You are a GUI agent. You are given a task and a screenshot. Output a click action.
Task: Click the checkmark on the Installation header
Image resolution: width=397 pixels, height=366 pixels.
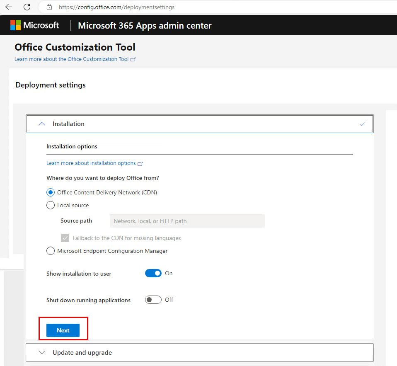(x=363, y=124)
